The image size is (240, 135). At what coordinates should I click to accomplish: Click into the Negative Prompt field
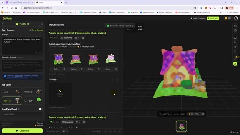(x=22, y=66)
